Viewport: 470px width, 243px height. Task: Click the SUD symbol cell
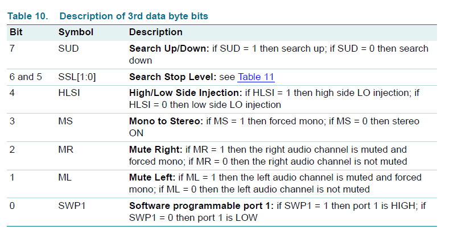[x=69, y=48]
